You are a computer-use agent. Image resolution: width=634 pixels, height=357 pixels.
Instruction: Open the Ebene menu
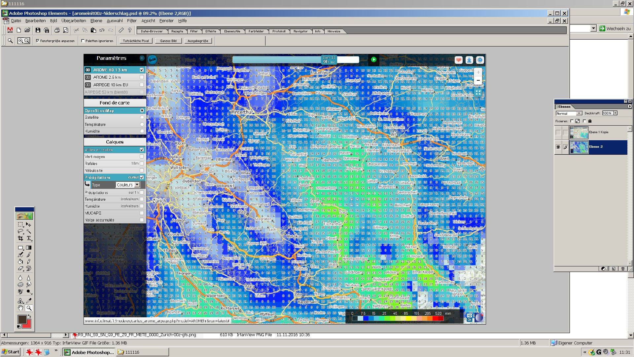pos(96,20)
